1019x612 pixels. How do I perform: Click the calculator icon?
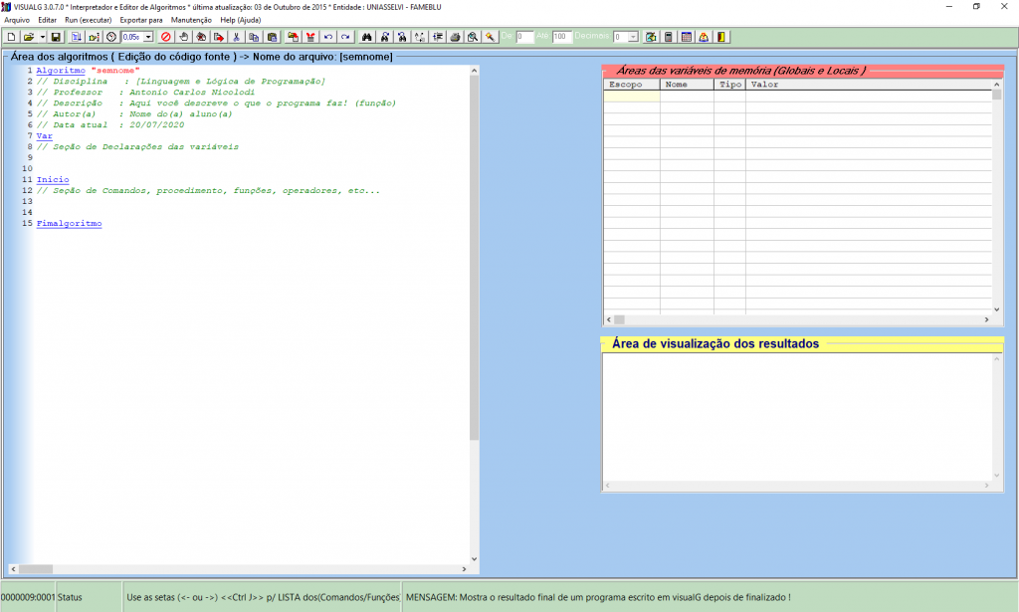coord(669,37)
